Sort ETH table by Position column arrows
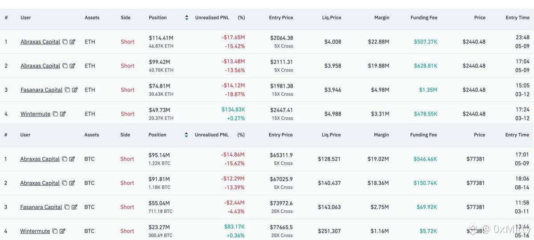Image resolution: width=534 pixels, height=240 pixels. [x=186, y=18]
